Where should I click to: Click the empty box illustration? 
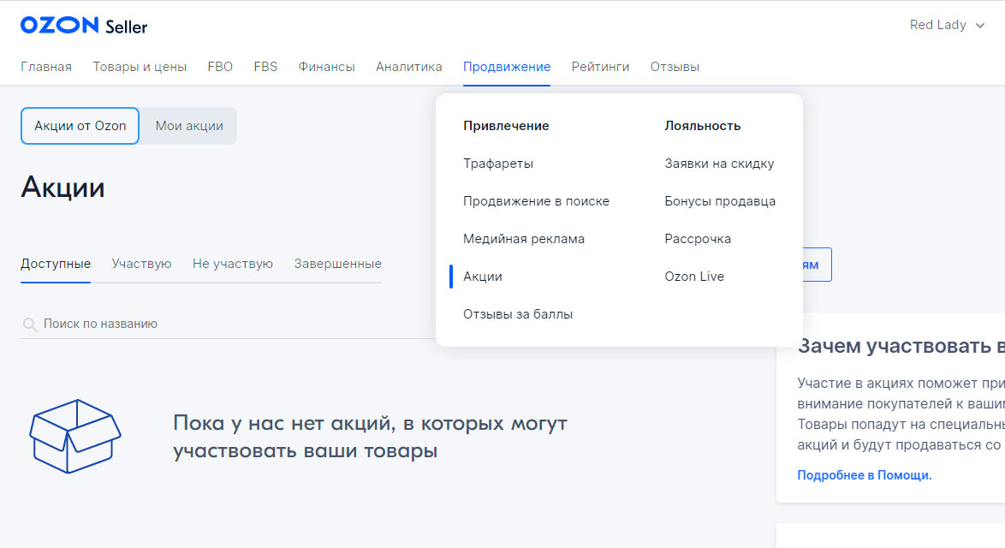(x=75, y=436)
